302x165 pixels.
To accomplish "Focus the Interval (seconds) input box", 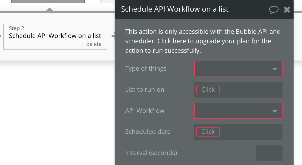I will coord(269,153).
